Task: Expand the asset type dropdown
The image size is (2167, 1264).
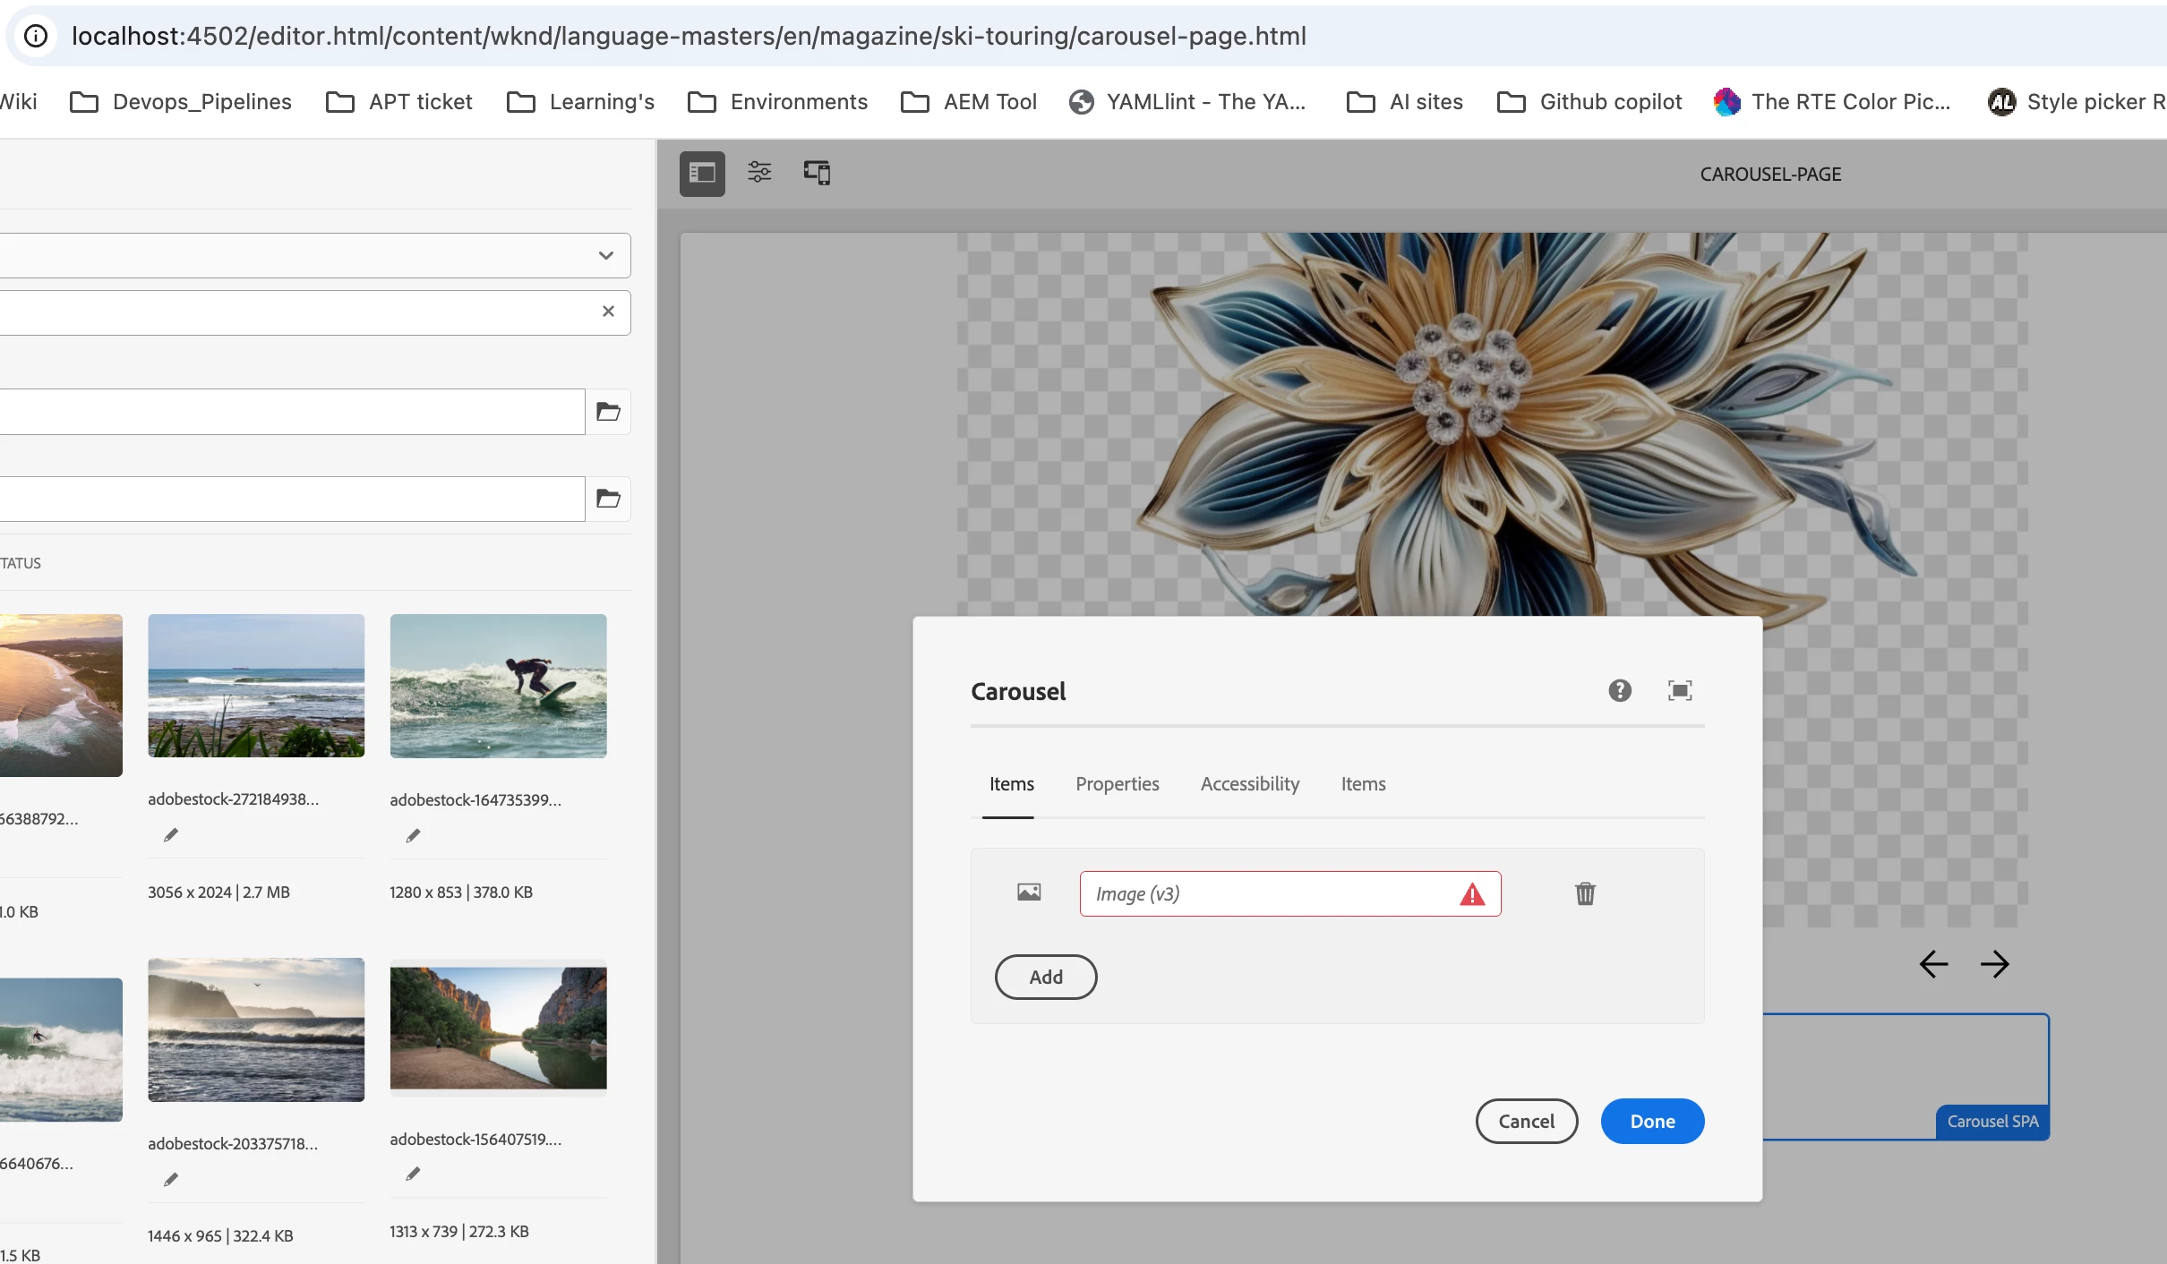Action: [x=606, y=255]
